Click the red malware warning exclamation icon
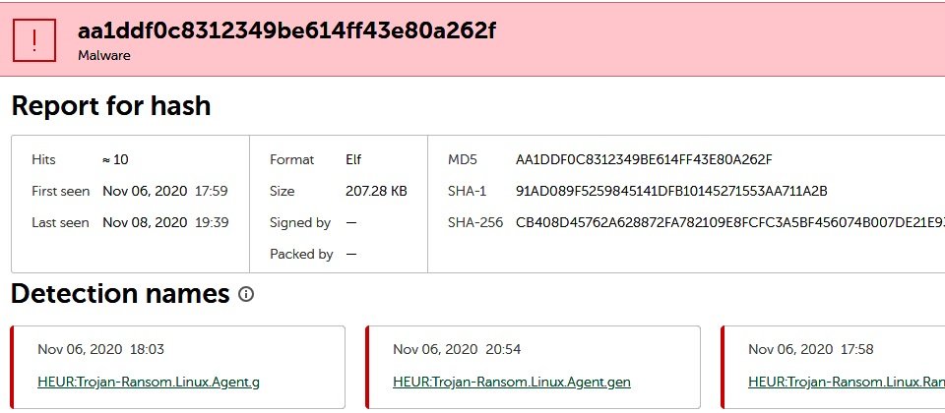Image resolution: width=945 pixels, height=413 pixels. click(34, 39)
